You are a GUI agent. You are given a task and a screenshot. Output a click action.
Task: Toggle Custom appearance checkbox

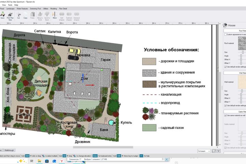point(225,35)
